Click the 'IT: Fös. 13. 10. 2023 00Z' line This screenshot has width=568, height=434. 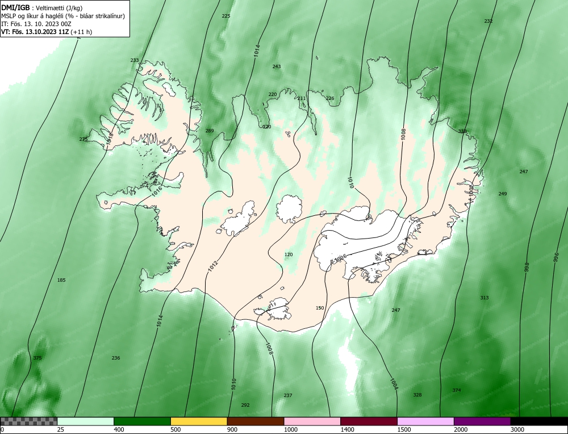point(36,24)
